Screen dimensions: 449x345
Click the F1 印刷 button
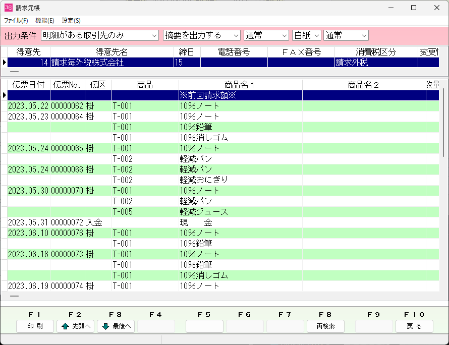35,326
